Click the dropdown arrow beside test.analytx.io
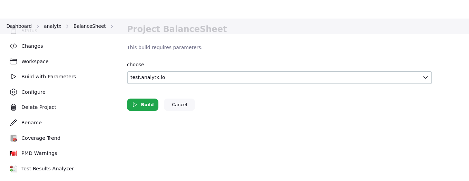This screenshot has height=181, width=469. pos(425,78)
